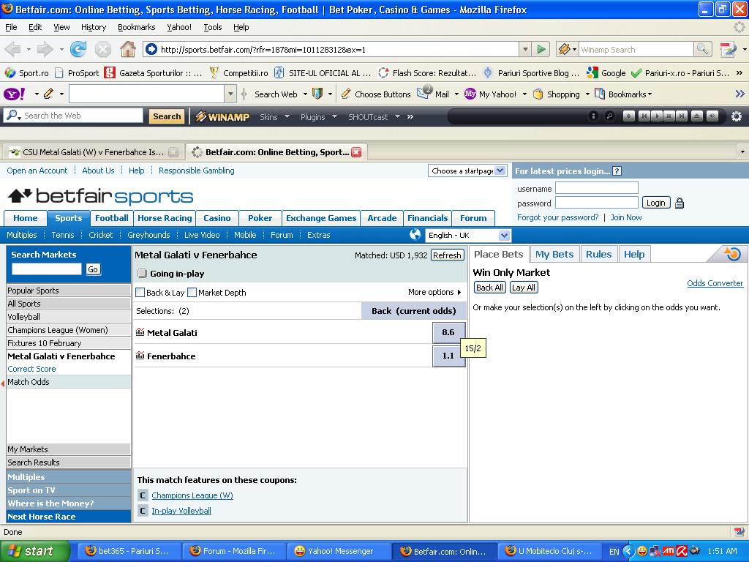Click the Lay All button
Viewport: 749px width, 562px height.
pyautogui.click(x=524, y=287)
